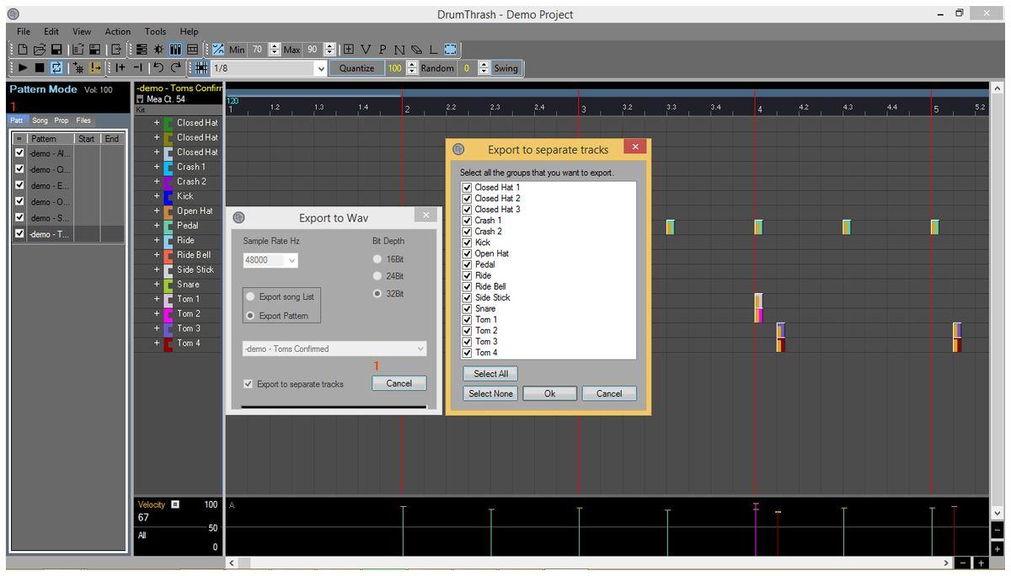Stop playback with the square Stop button
This screenshot has width=1011, height=576.
tap(40, 67)
